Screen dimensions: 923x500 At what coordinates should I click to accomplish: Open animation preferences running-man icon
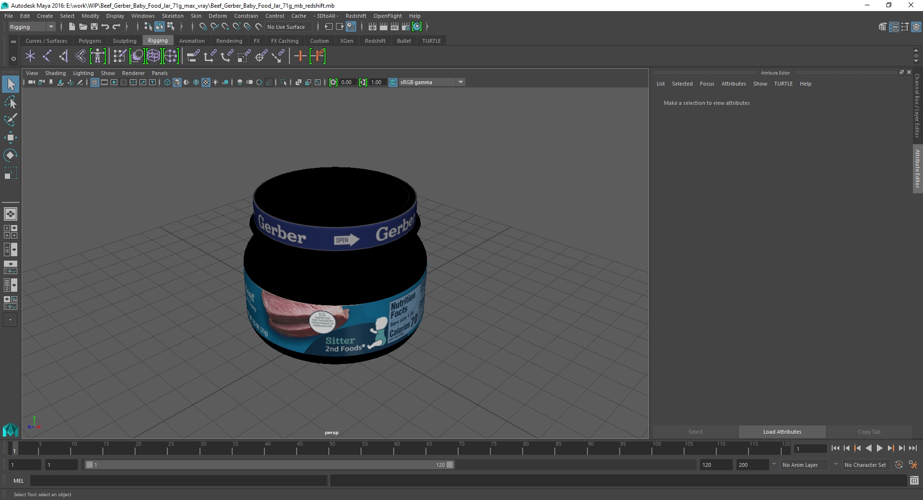[x=913, y=465]
